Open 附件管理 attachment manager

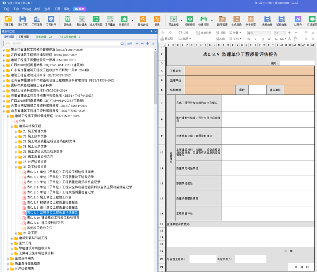click(x=222, y=21)
